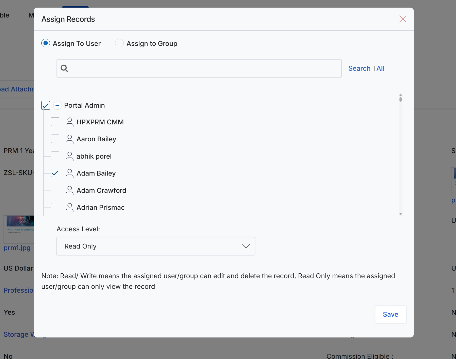Screen dimensions: 456x359
Task: Click the prm1.jpg thumbnail in background page
Action: [x=19, y=229]
